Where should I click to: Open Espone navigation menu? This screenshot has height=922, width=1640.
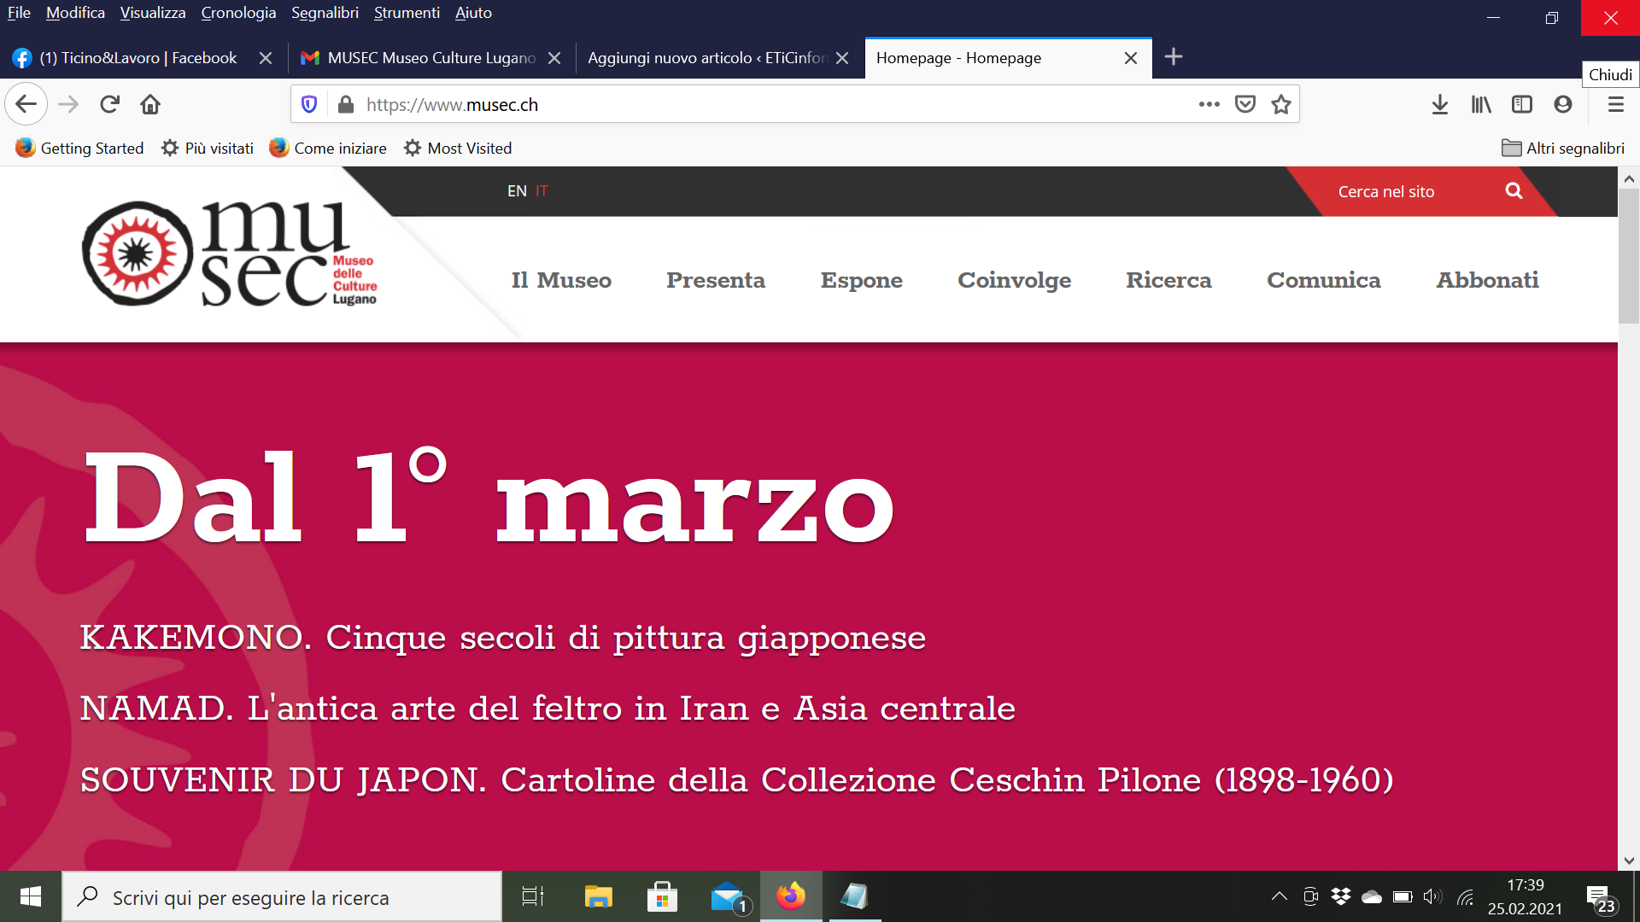[861, 280]
